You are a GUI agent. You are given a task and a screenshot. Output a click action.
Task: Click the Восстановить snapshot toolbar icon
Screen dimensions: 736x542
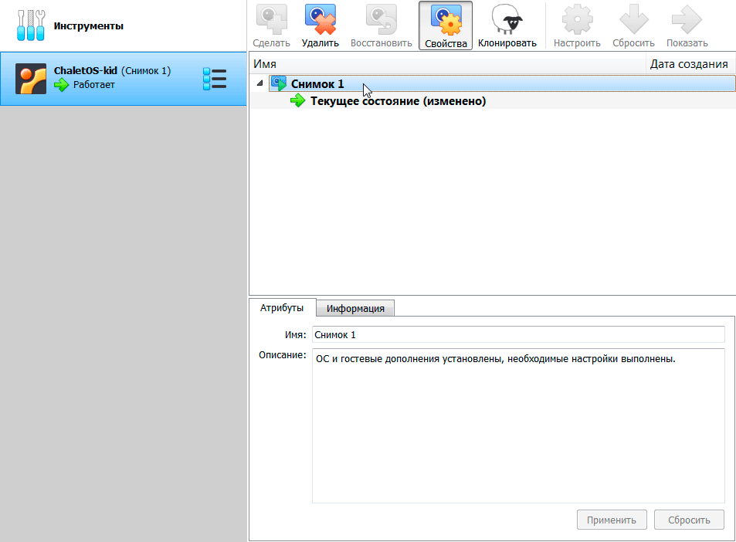[x=382, y=20]
